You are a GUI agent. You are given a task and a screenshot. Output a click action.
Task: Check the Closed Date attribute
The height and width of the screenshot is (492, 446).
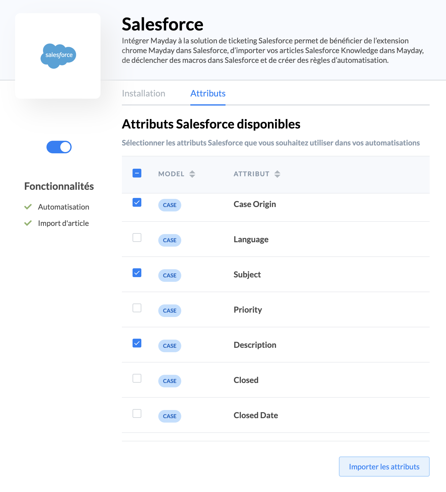137,413
